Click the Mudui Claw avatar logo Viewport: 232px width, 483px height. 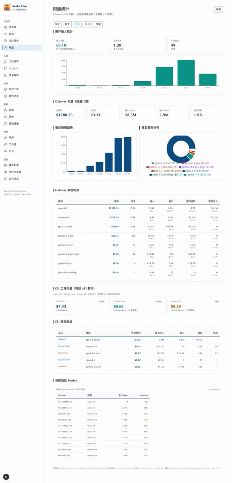pyautogui.click(x=7, y=8)
